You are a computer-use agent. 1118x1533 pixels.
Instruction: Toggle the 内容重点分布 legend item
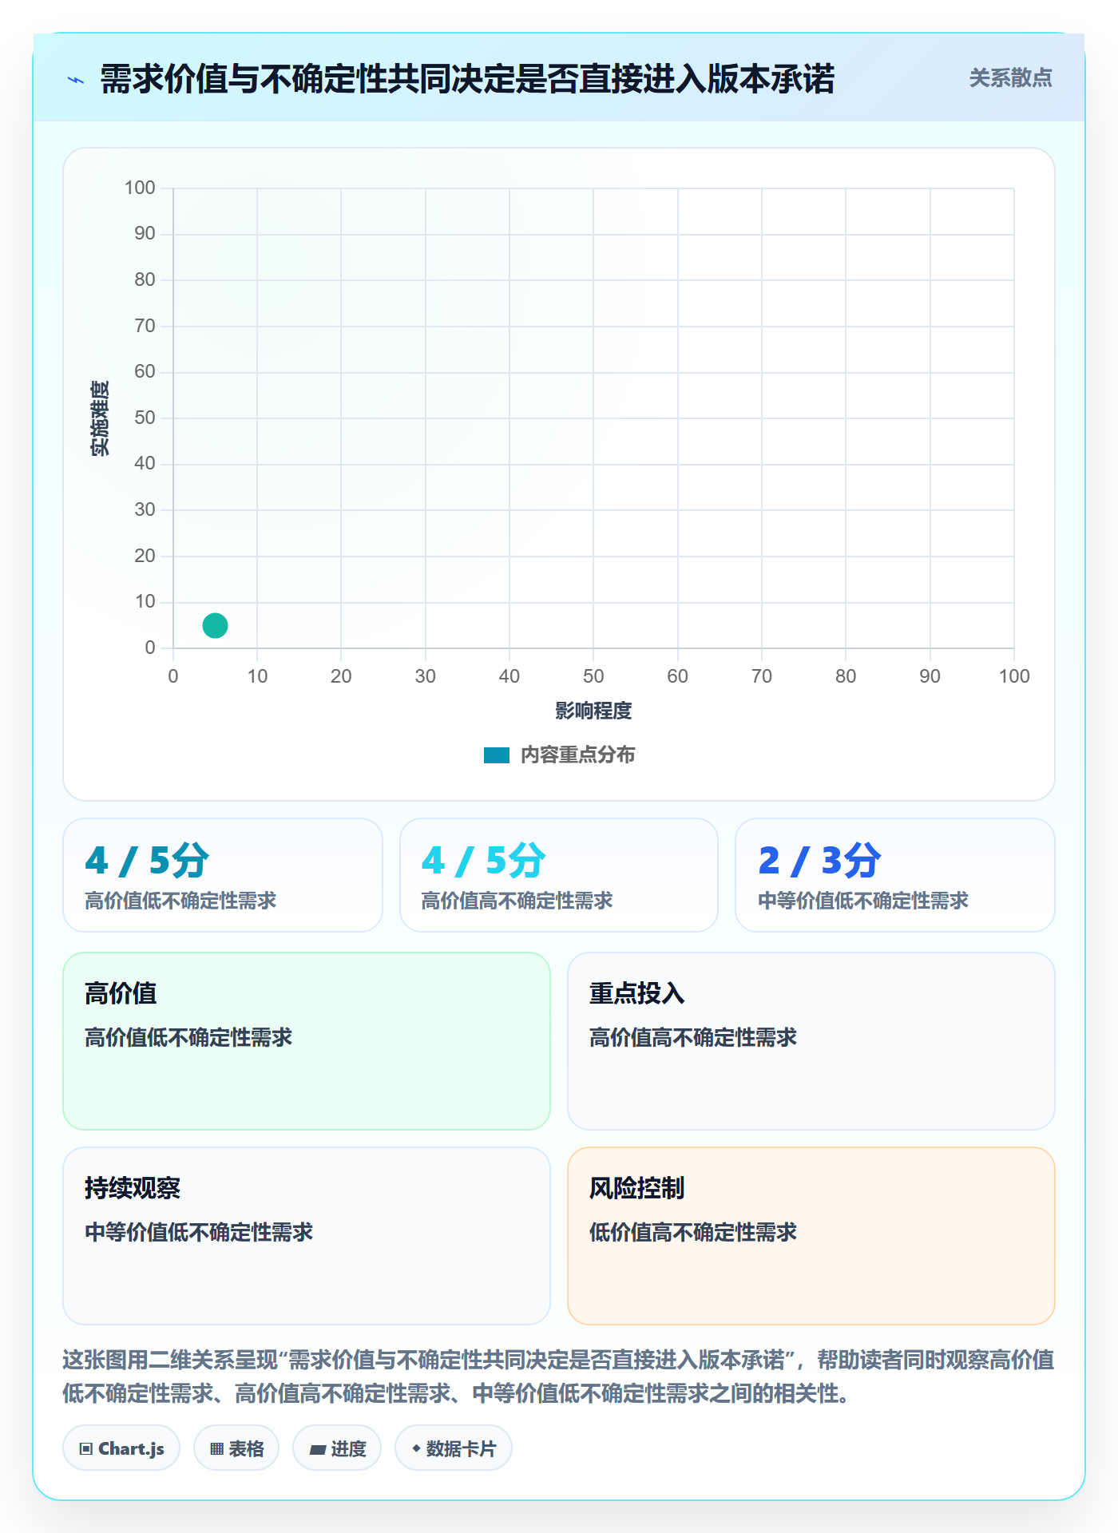tap(559, 755)
